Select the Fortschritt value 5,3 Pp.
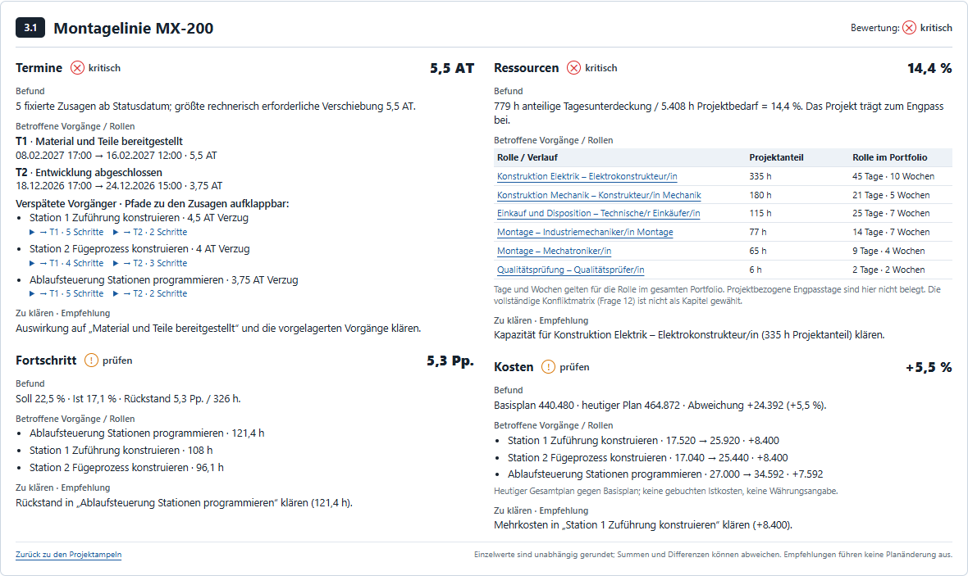968x576 pixels. (x=450, y=361)
